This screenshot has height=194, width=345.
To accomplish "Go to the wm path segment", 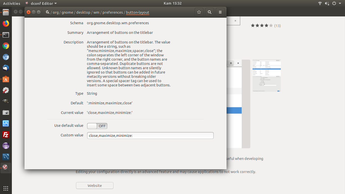I will (x=96, y=12).
